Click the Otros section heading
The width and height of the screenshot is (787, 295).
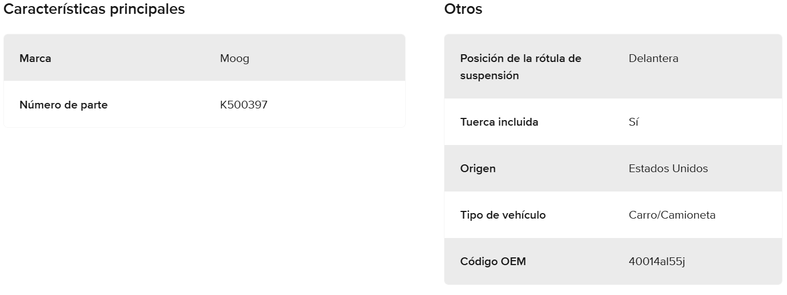(x=463, y=9)
